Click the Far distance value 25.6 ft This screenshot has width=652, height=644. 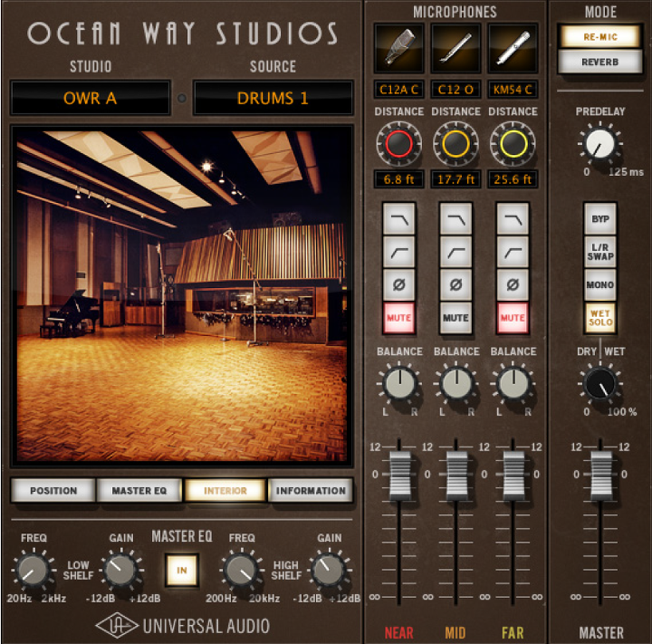coord(513,179)
